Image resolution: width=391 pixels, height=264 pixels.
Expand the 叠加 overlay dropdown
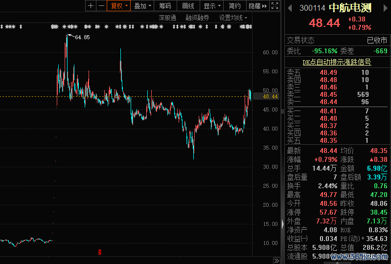[x=143, y=6]
